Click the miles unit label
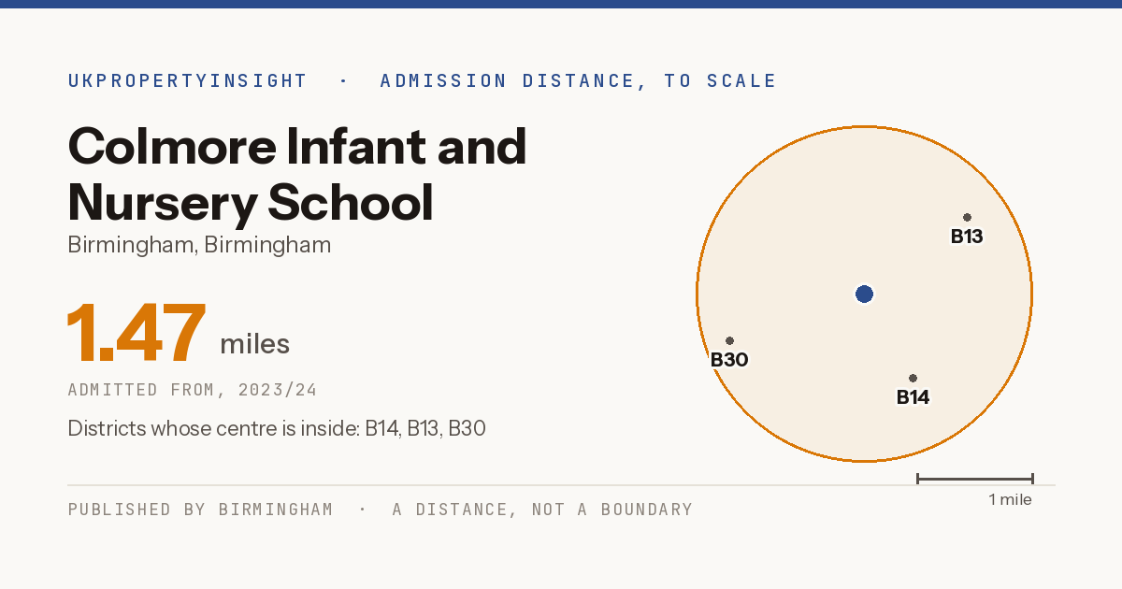The height and width of the screenshot is (589, 1122). (254, 345)
